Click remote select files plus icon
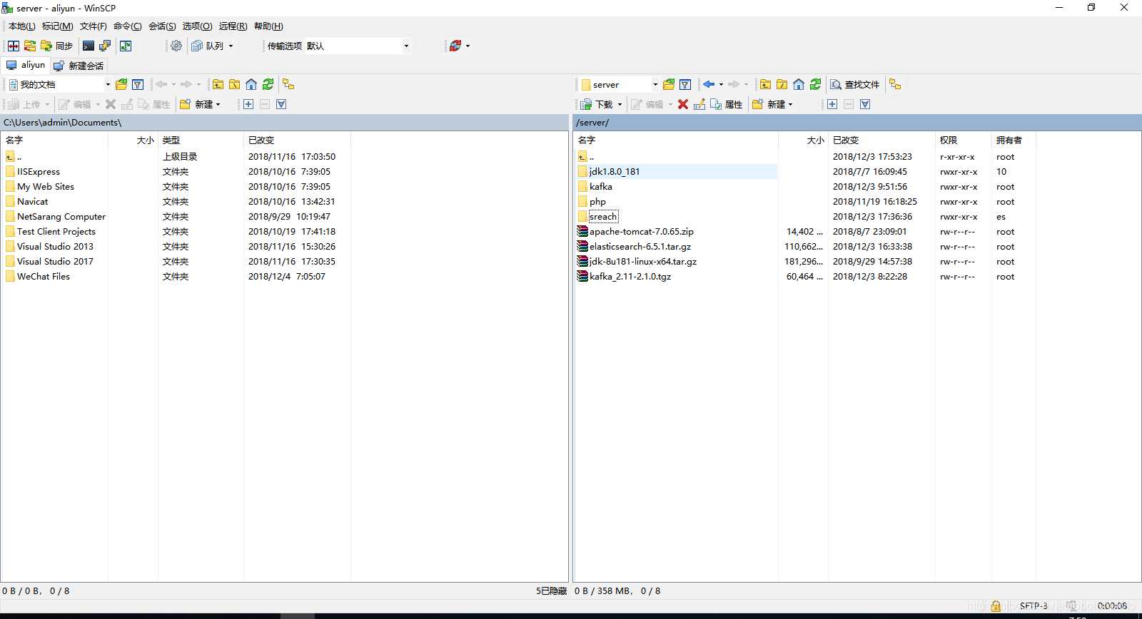Screen dimensions: 1142x619 tap(832, 104)
